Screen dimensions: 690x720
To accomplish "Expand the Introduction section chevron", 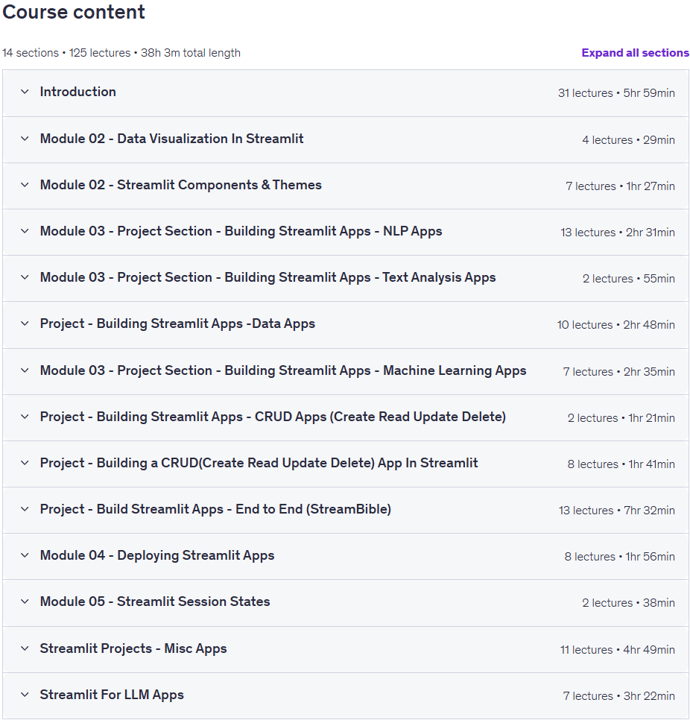I will (25, 92).
